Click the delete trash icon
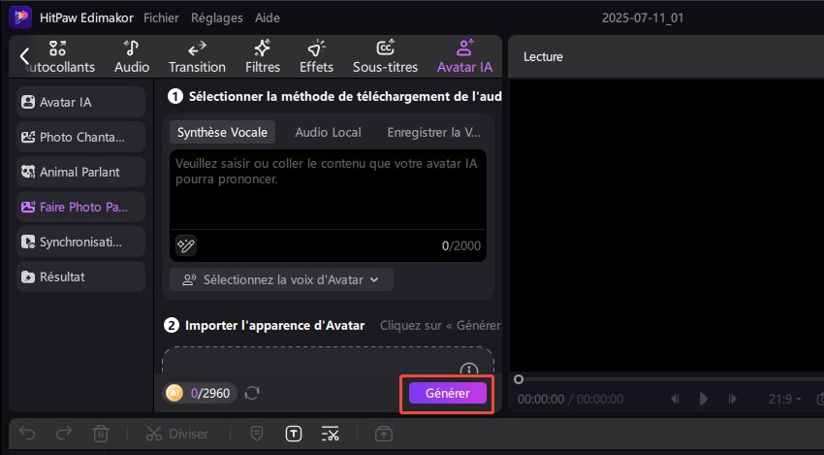Viewport: 824px width, 455px height. [x=101, y=434]
